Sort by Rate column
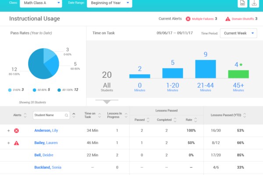The height and width of the screenshot is (175, 263). pos(195,120)
